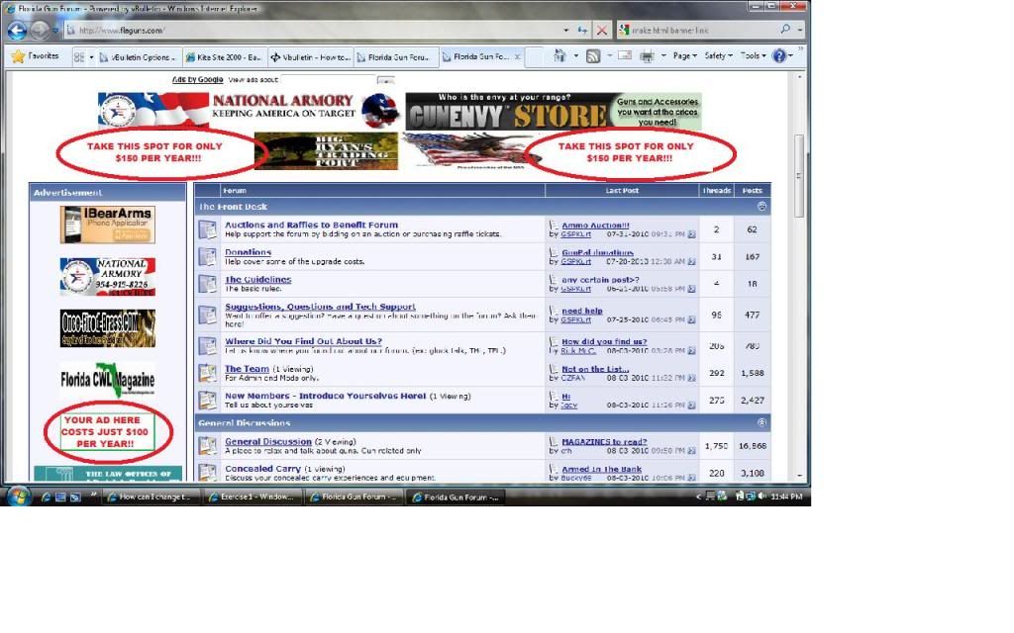Open the Concealed Carry forum
The width and height of the screenshot is (1014, 633).
pyautogui.click(x=262, y=468)
